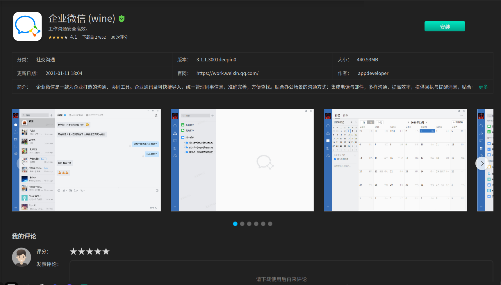Click the user avatar beside 我的评论

22,257
